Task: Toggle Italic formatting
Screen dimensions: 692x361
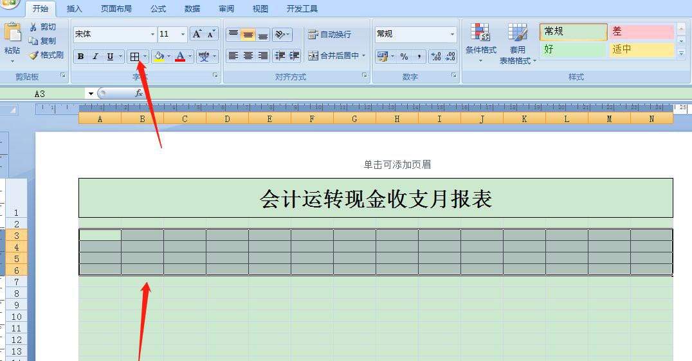Action: (95, 57)
